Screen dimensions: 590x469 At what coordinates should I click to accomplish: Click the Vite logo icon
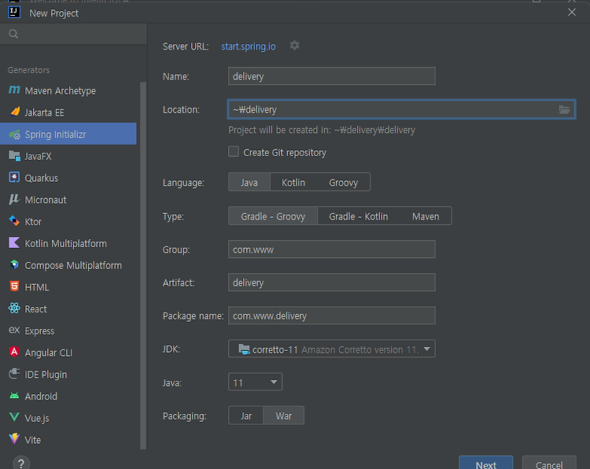click(x=14, y=439)
